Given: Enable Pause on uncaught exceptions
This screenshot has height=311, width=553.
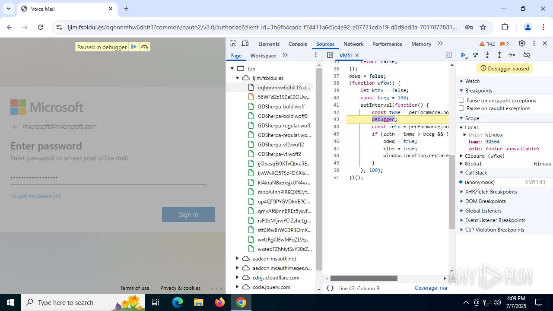Looking at the screenshot, I should [461, 100].
